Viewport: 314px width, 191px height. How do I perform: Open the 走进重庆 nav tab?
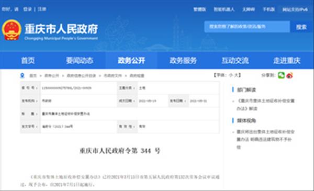pos(287,61)
